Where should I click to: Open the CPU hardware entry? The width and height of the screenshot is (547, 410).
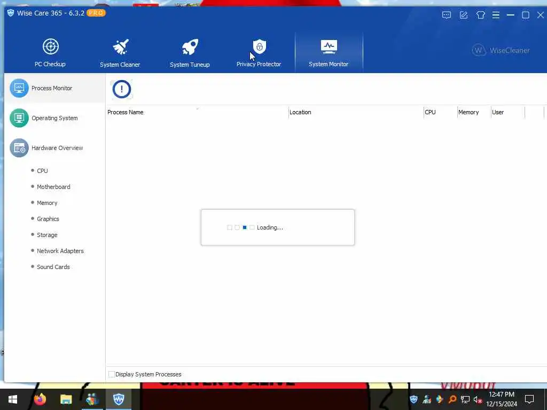point(42,171)
